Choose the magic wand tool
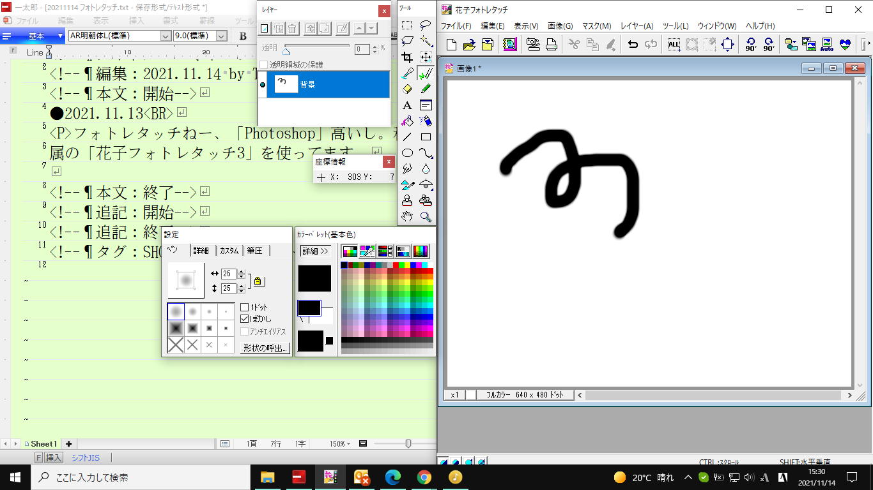The image size is (873, 490). pos(426,41)
